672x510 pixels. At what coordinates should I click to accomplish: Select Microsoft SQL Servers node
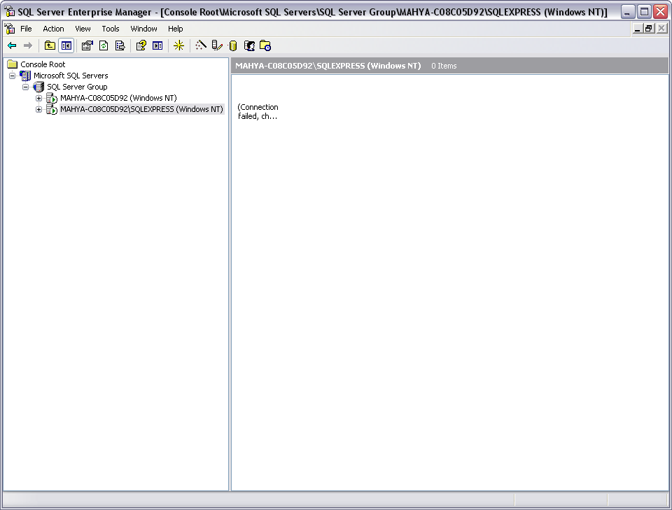coord(71,76)
